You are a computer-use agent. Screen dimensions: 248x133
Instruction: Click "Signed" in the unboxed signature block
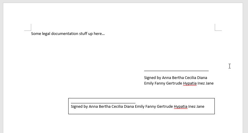[150, 78]
